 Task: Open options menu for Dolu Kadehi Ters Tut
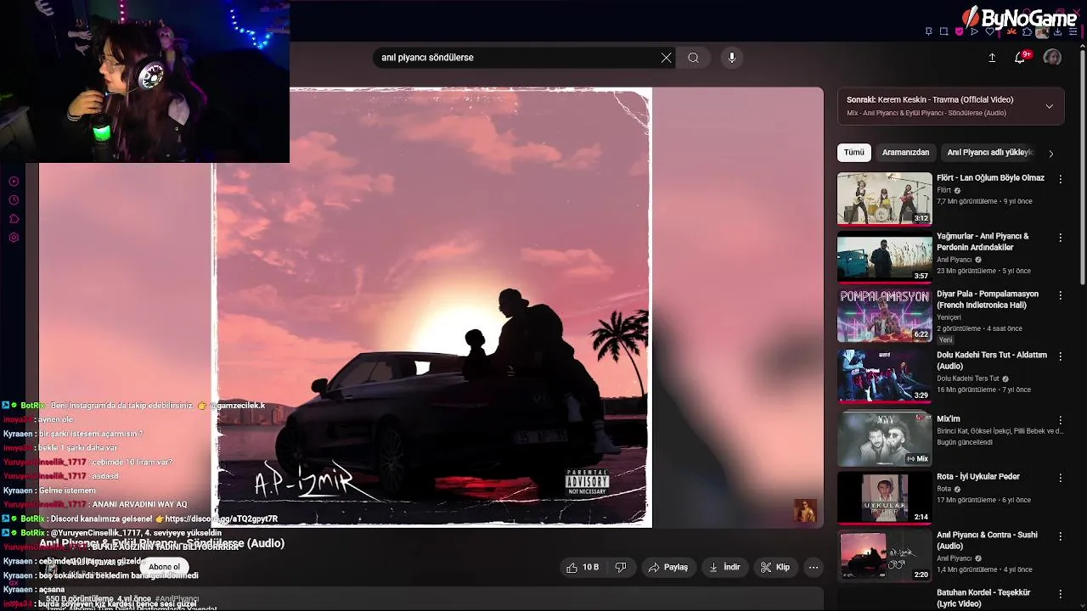pos(1060,356)
